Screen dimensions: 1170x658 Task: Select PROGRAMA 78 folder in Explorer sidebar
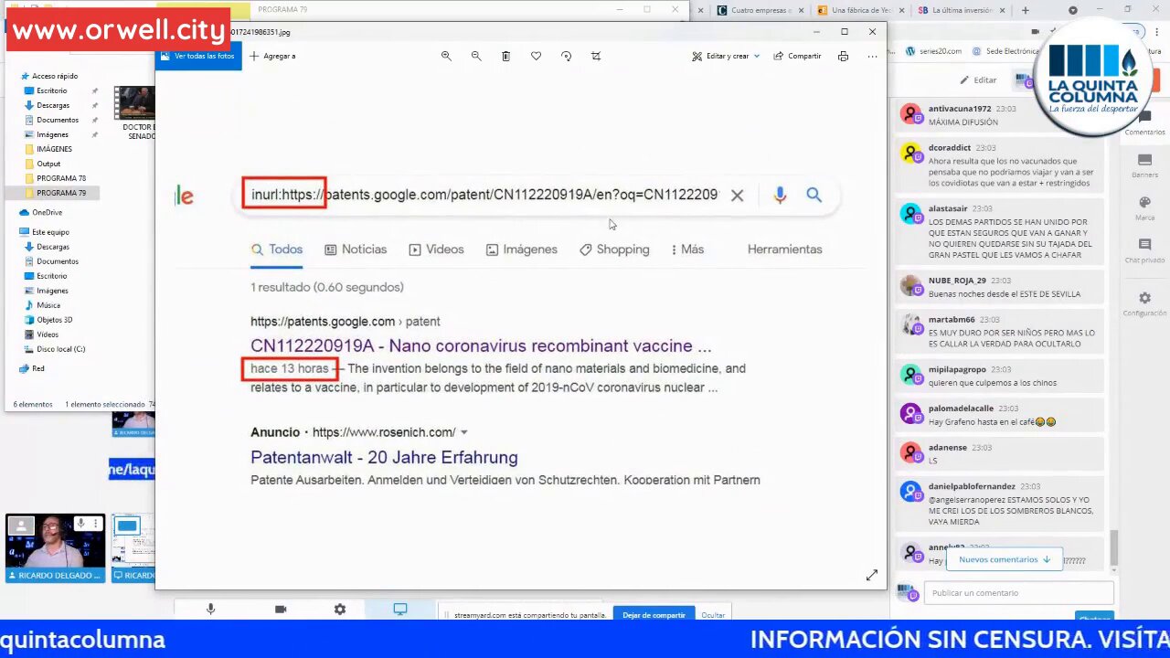61,178
